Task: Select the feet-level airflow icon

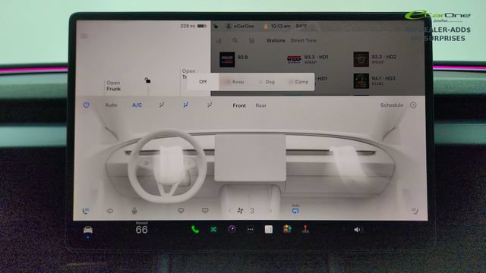Action: 210,105
